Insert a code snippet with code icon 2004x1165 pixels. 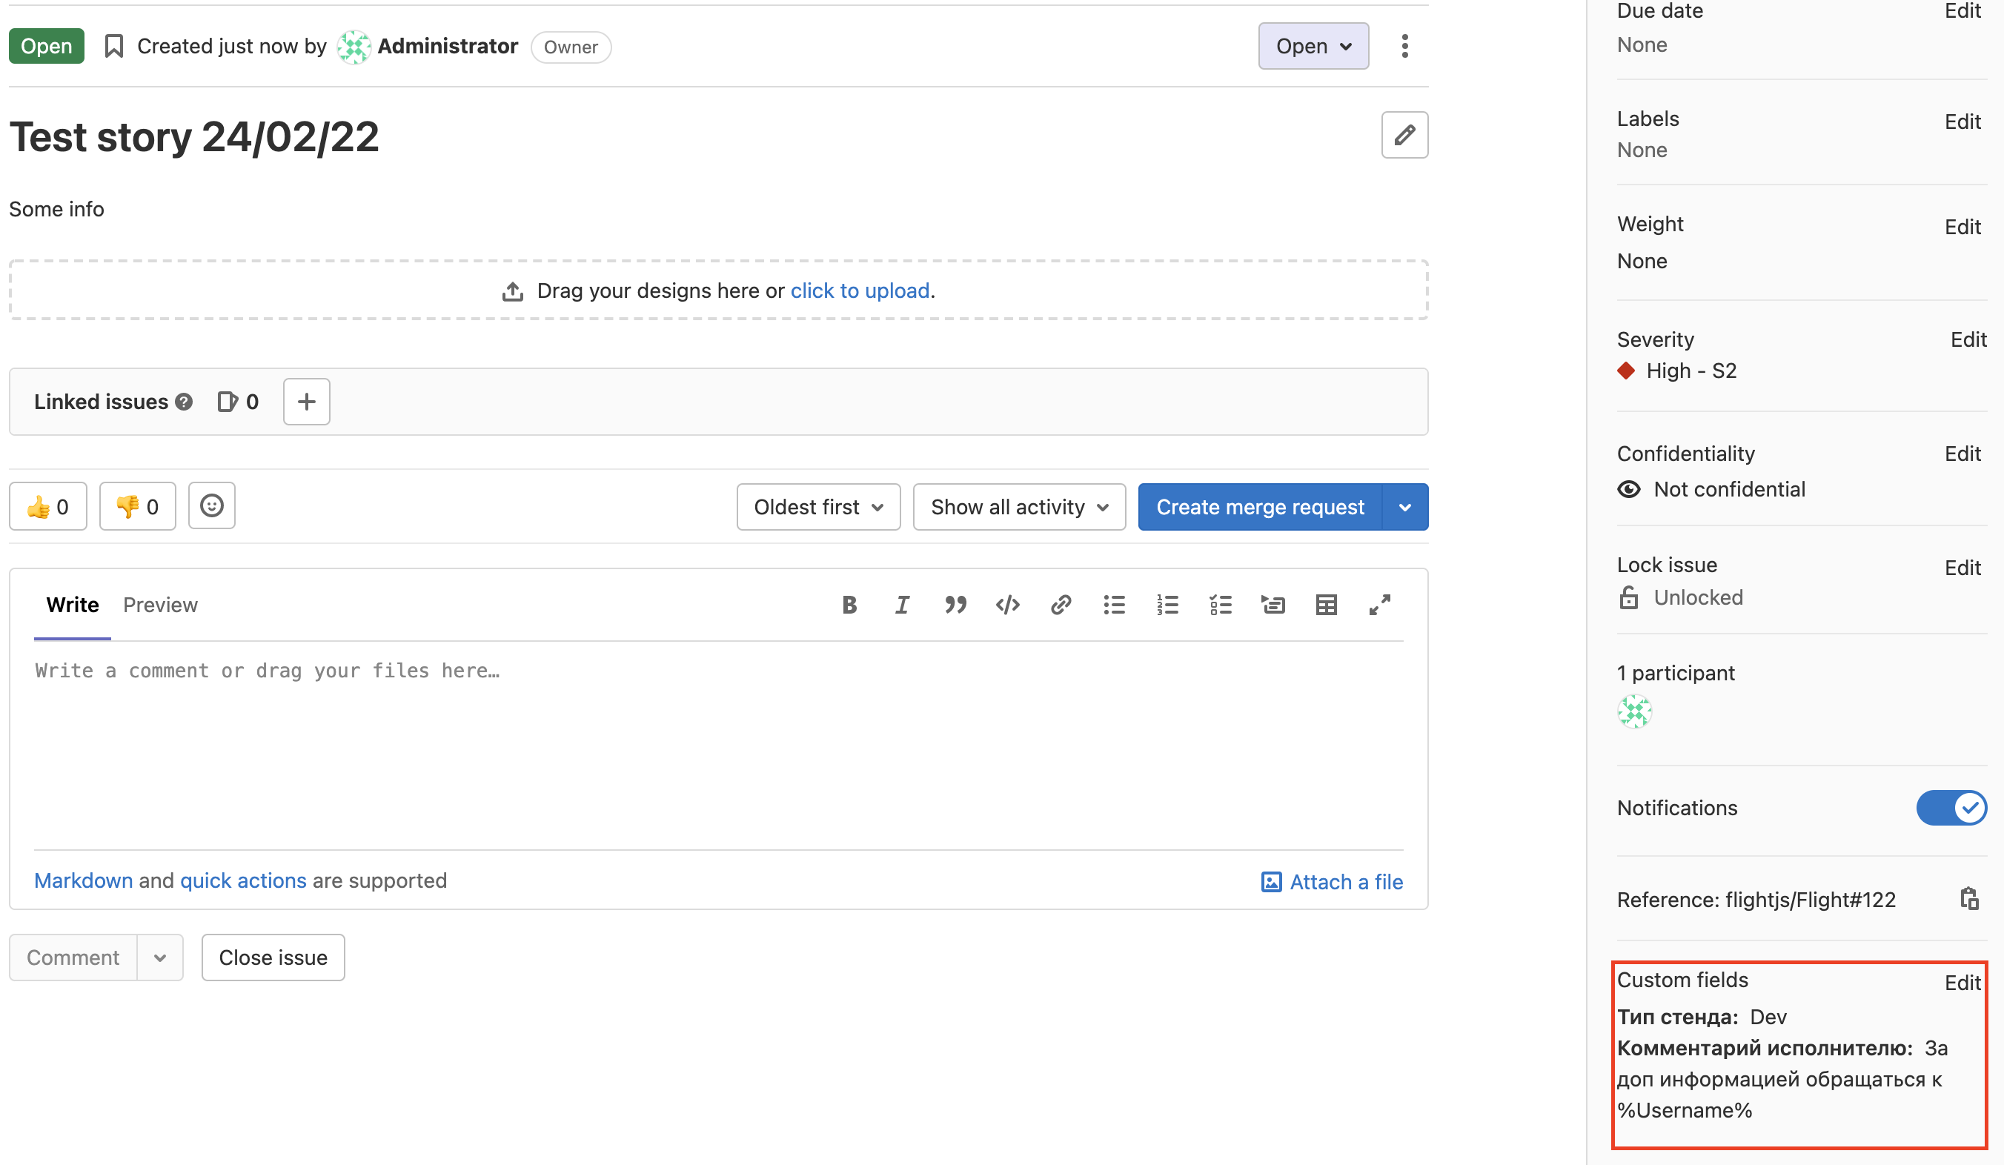coord(1008,605)
